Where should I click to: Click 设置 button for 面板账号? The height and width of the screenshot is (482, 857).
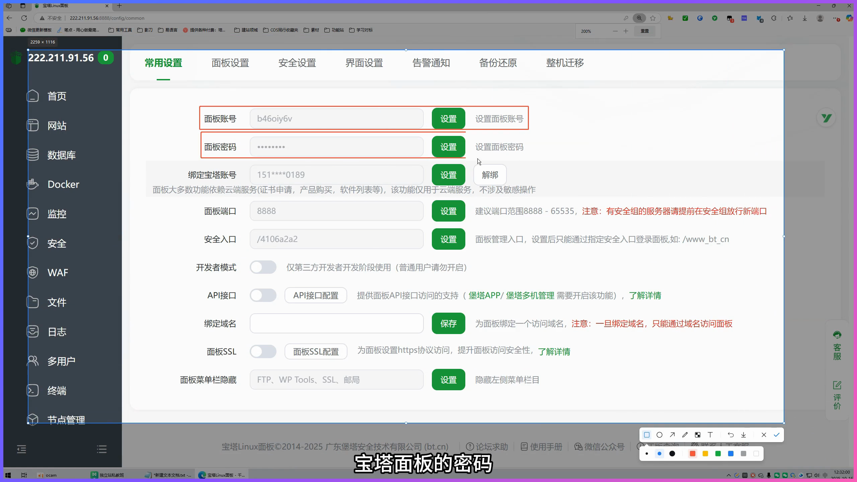449,118
